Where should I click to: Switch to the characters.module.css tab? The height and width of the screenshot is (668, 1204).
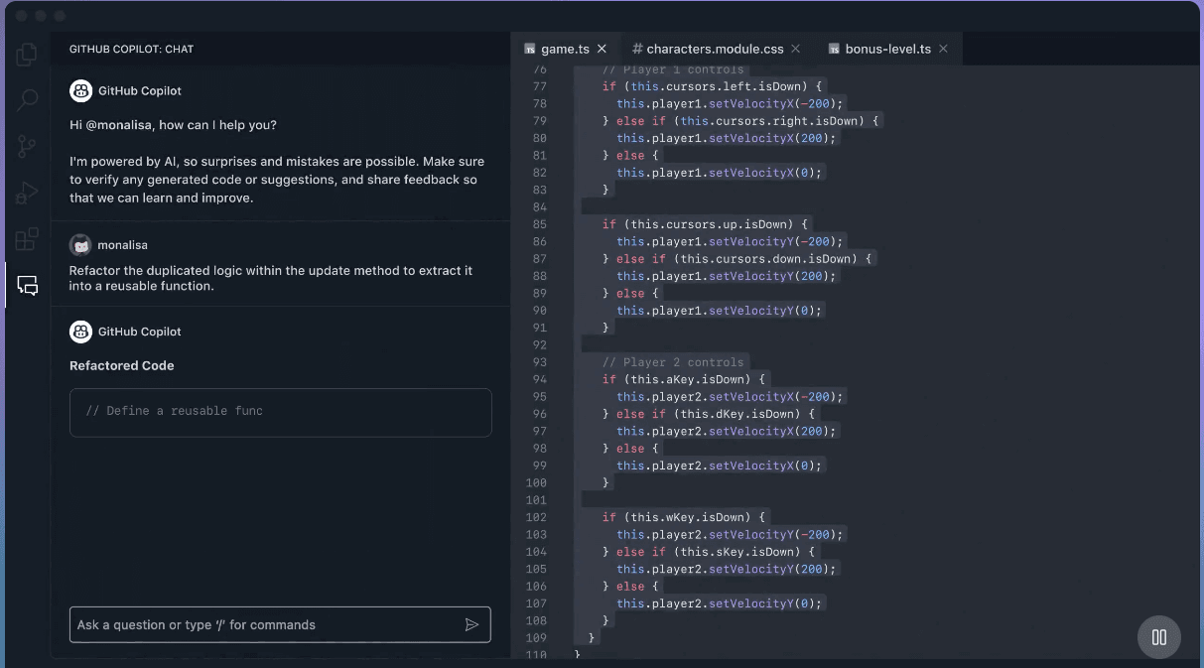[714, 49]
